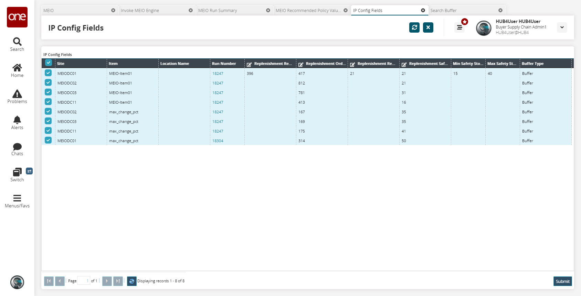This screenshot has height=296, width=581.
Task: Click the page number input field
Action: pyautogui.click(x=83, y=281)
